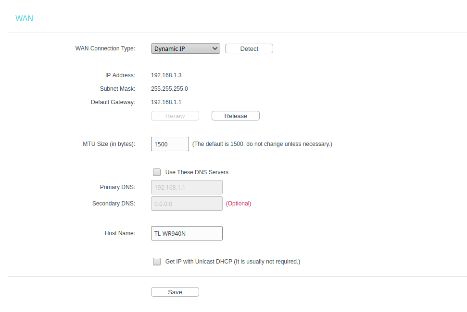This screenshot has width=467, height=312.
Task: Click the IP Address label
Action: 120,75
